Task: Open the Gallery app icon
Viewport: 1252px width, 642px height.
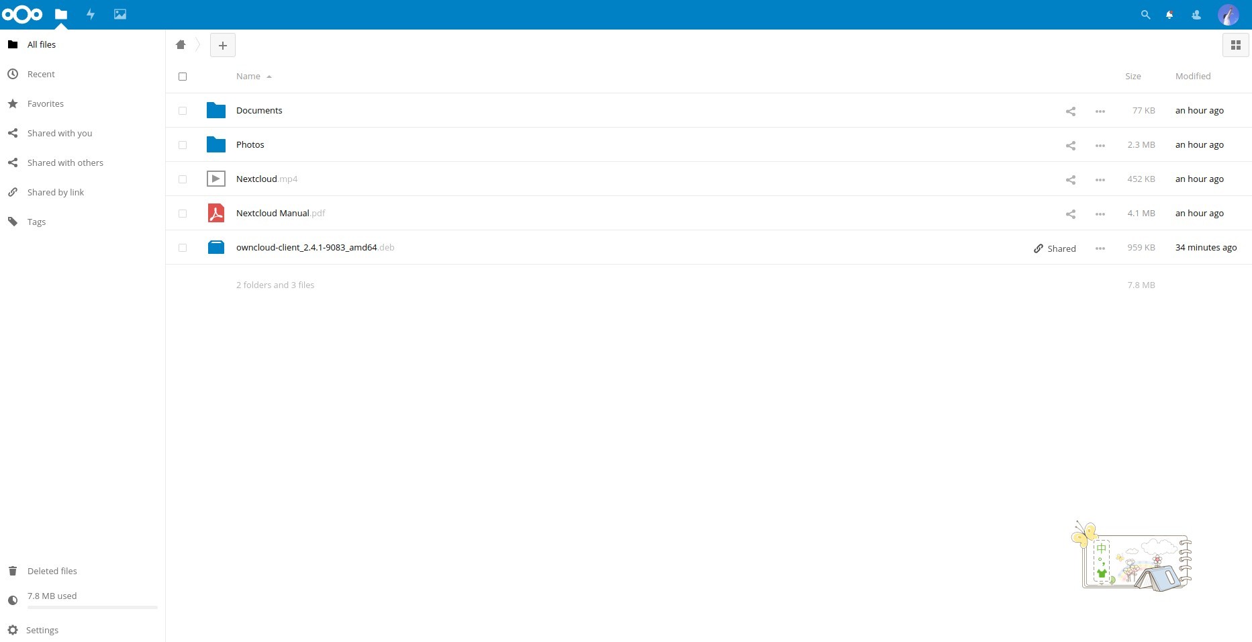Action: point(120,14)
